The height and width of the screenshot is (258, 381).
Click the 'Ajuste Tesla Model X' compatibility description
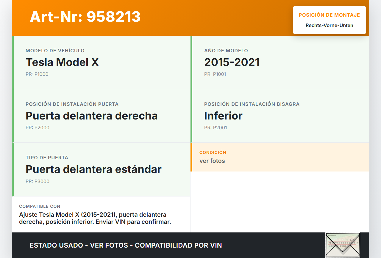95,218
